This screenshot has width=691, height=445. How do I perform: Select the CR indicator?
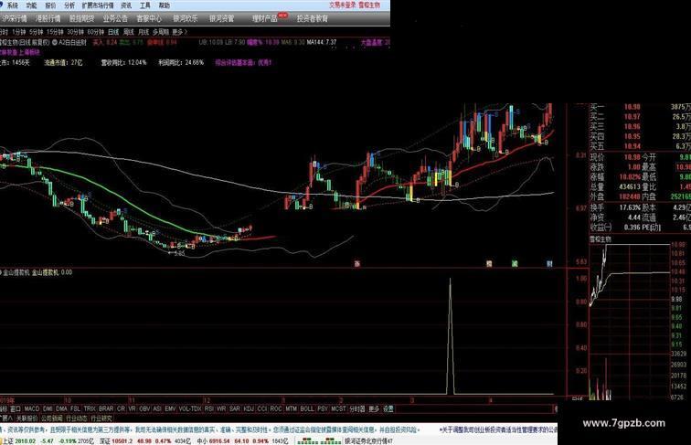[121, 408]
